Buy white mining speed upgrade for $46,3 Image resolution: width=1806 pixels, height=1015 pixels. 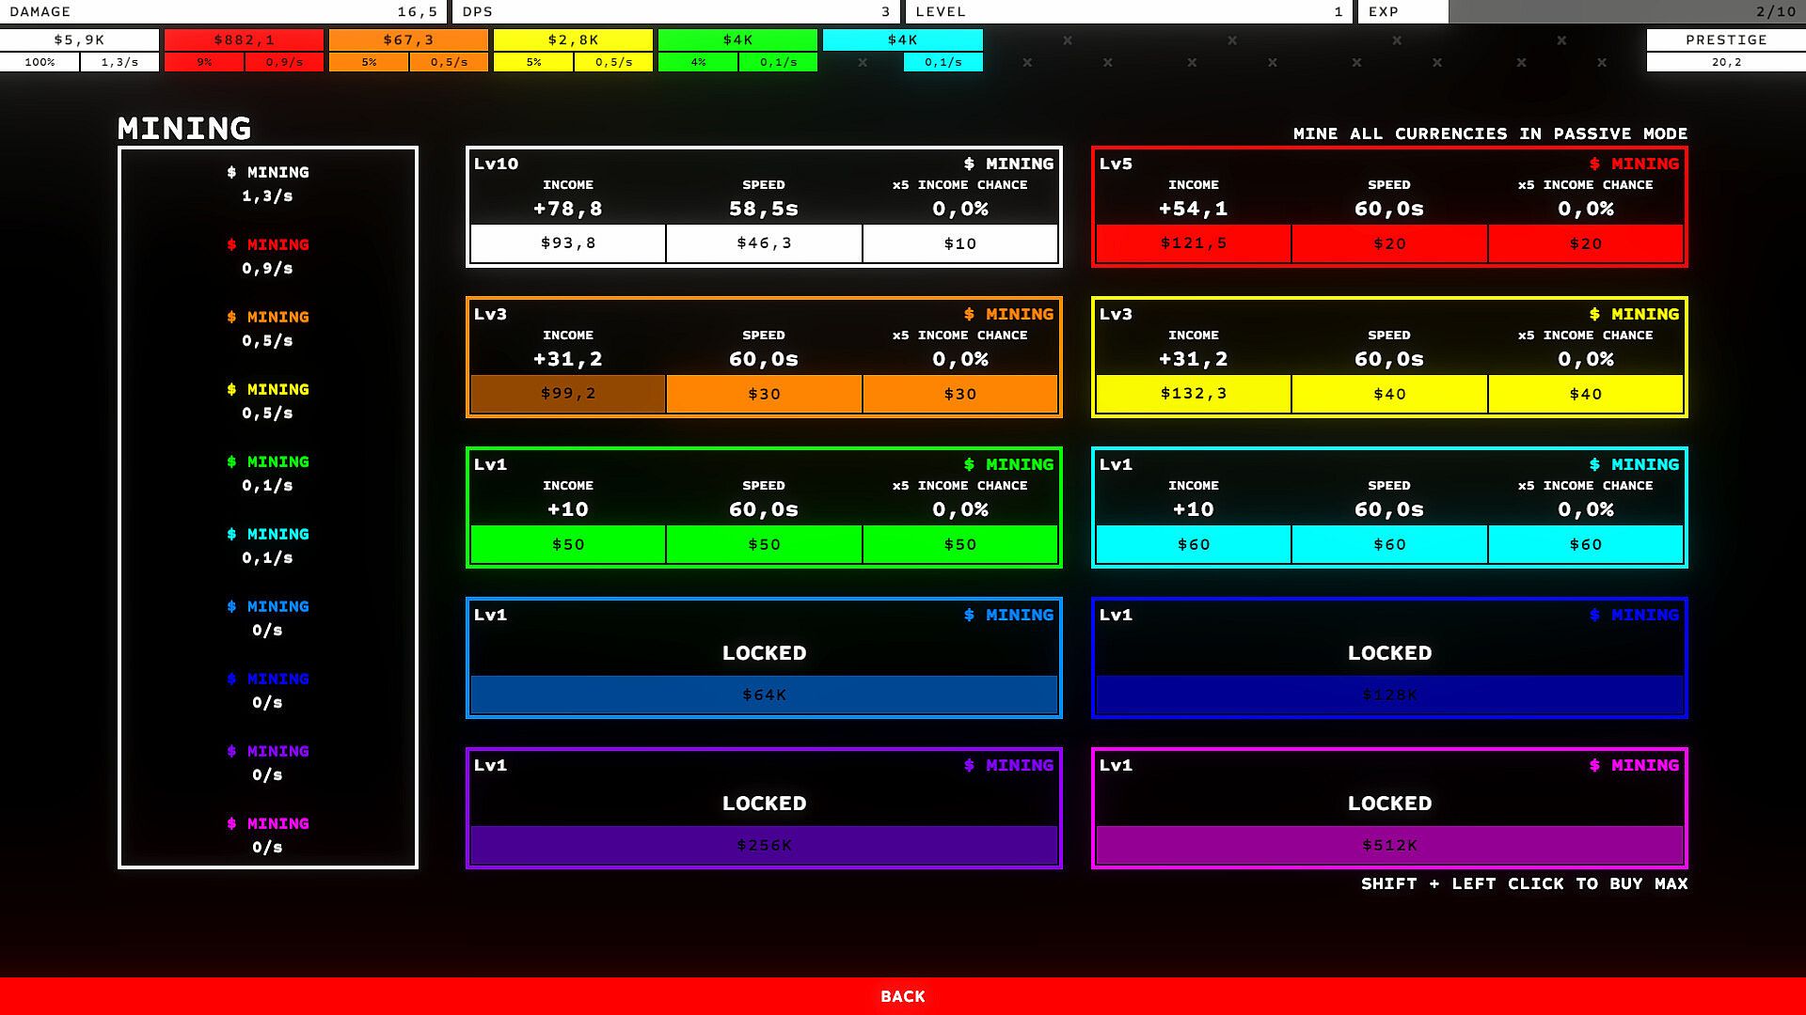(x=764, y=243)
